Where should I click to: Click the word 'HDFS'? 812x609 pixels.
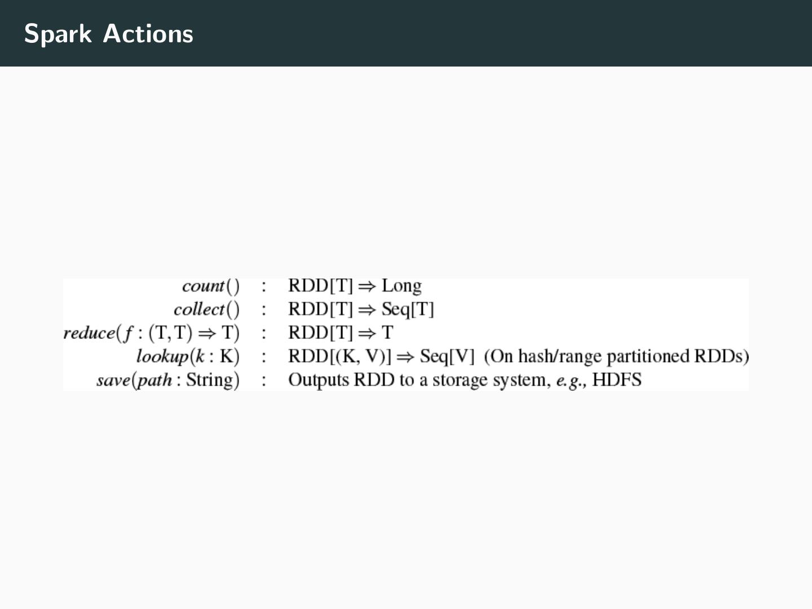click(617, 380)
